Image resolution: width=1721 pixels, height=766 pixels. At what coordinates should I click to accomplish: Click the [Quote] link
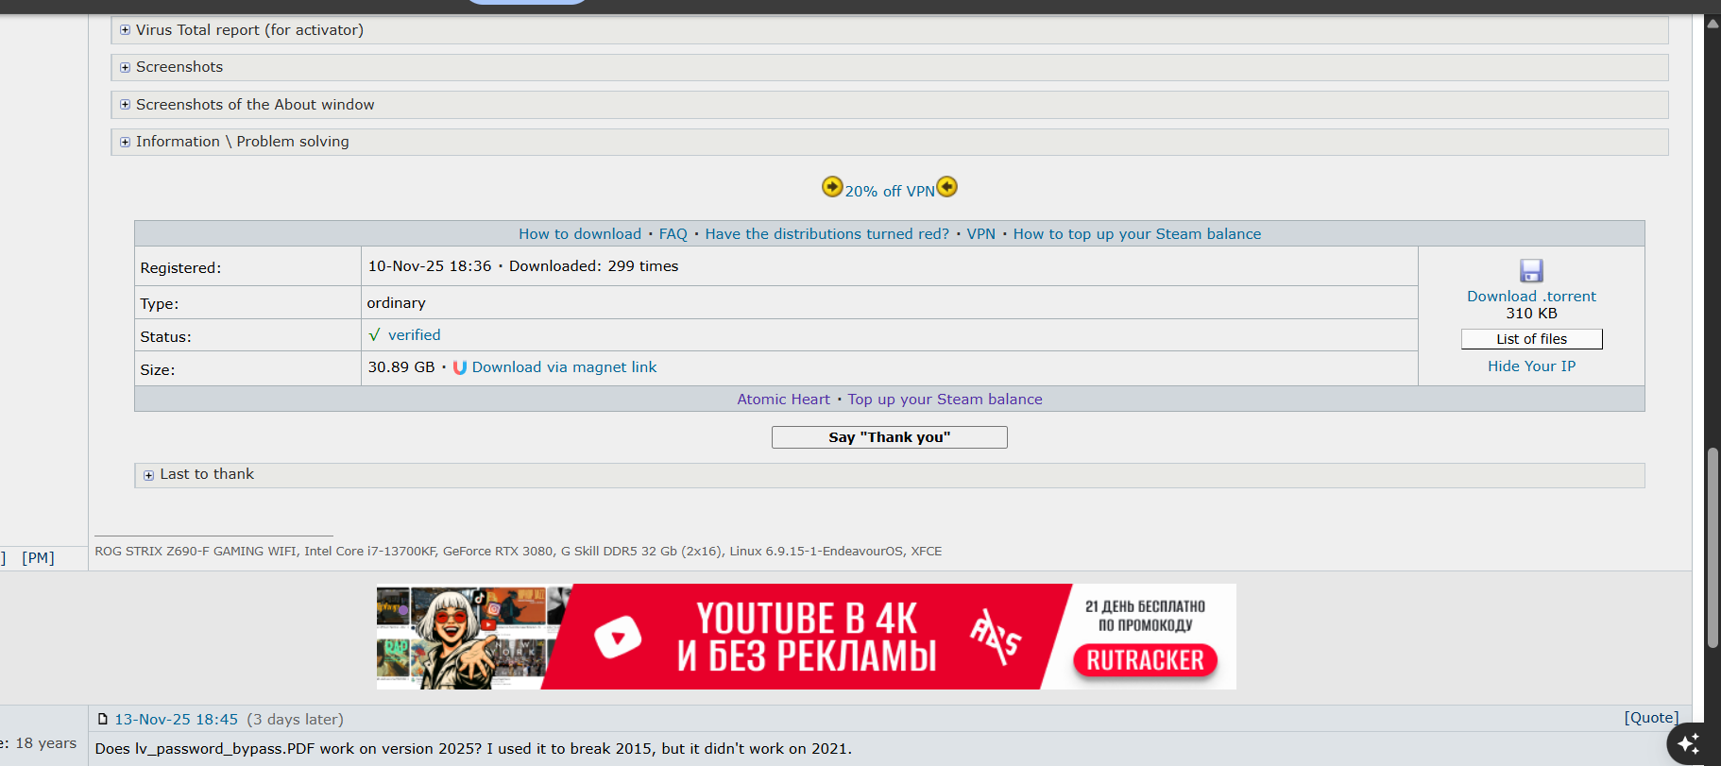tap(1651, 718)
